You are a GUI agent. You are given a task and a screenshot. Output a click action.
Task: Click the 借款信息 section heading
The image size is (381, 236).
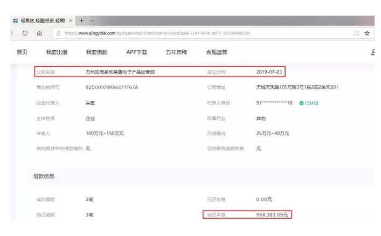point(44,176)
